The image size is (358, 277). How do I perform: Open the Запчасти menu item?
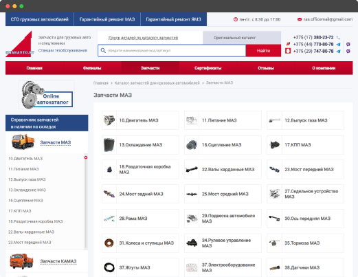point(150,68)
